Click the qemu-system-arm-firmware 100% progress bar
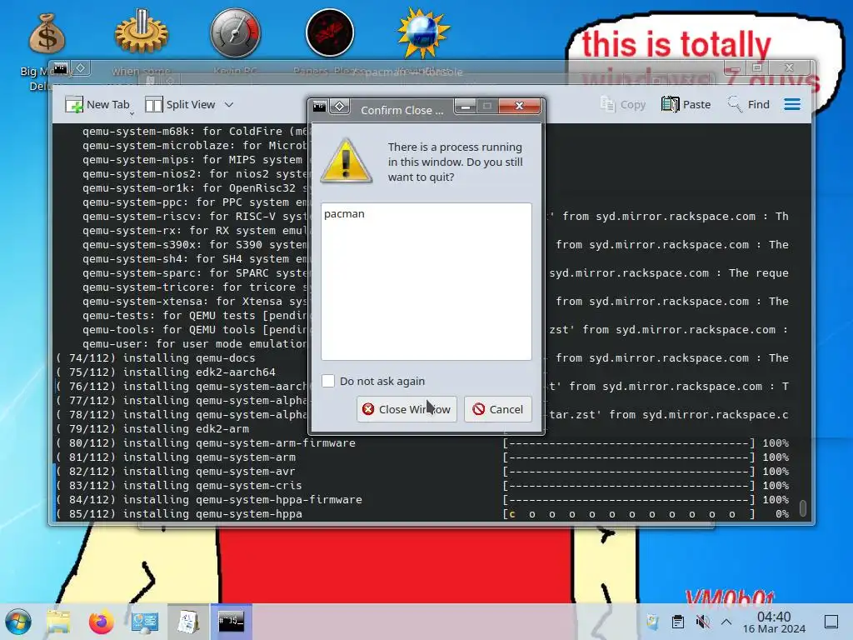Screen dimensions: 853x640 pyautogui.click(x=628, y=443)
